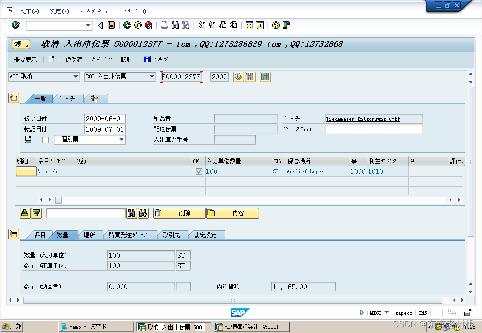Click the create new document page icon
Viewport: 482px width, 333px height.
[x=51, y=60]
